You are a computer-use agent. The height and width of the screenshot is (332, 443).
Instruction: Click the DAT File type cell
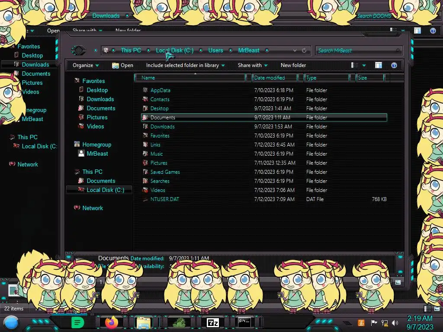coord(315,199)
